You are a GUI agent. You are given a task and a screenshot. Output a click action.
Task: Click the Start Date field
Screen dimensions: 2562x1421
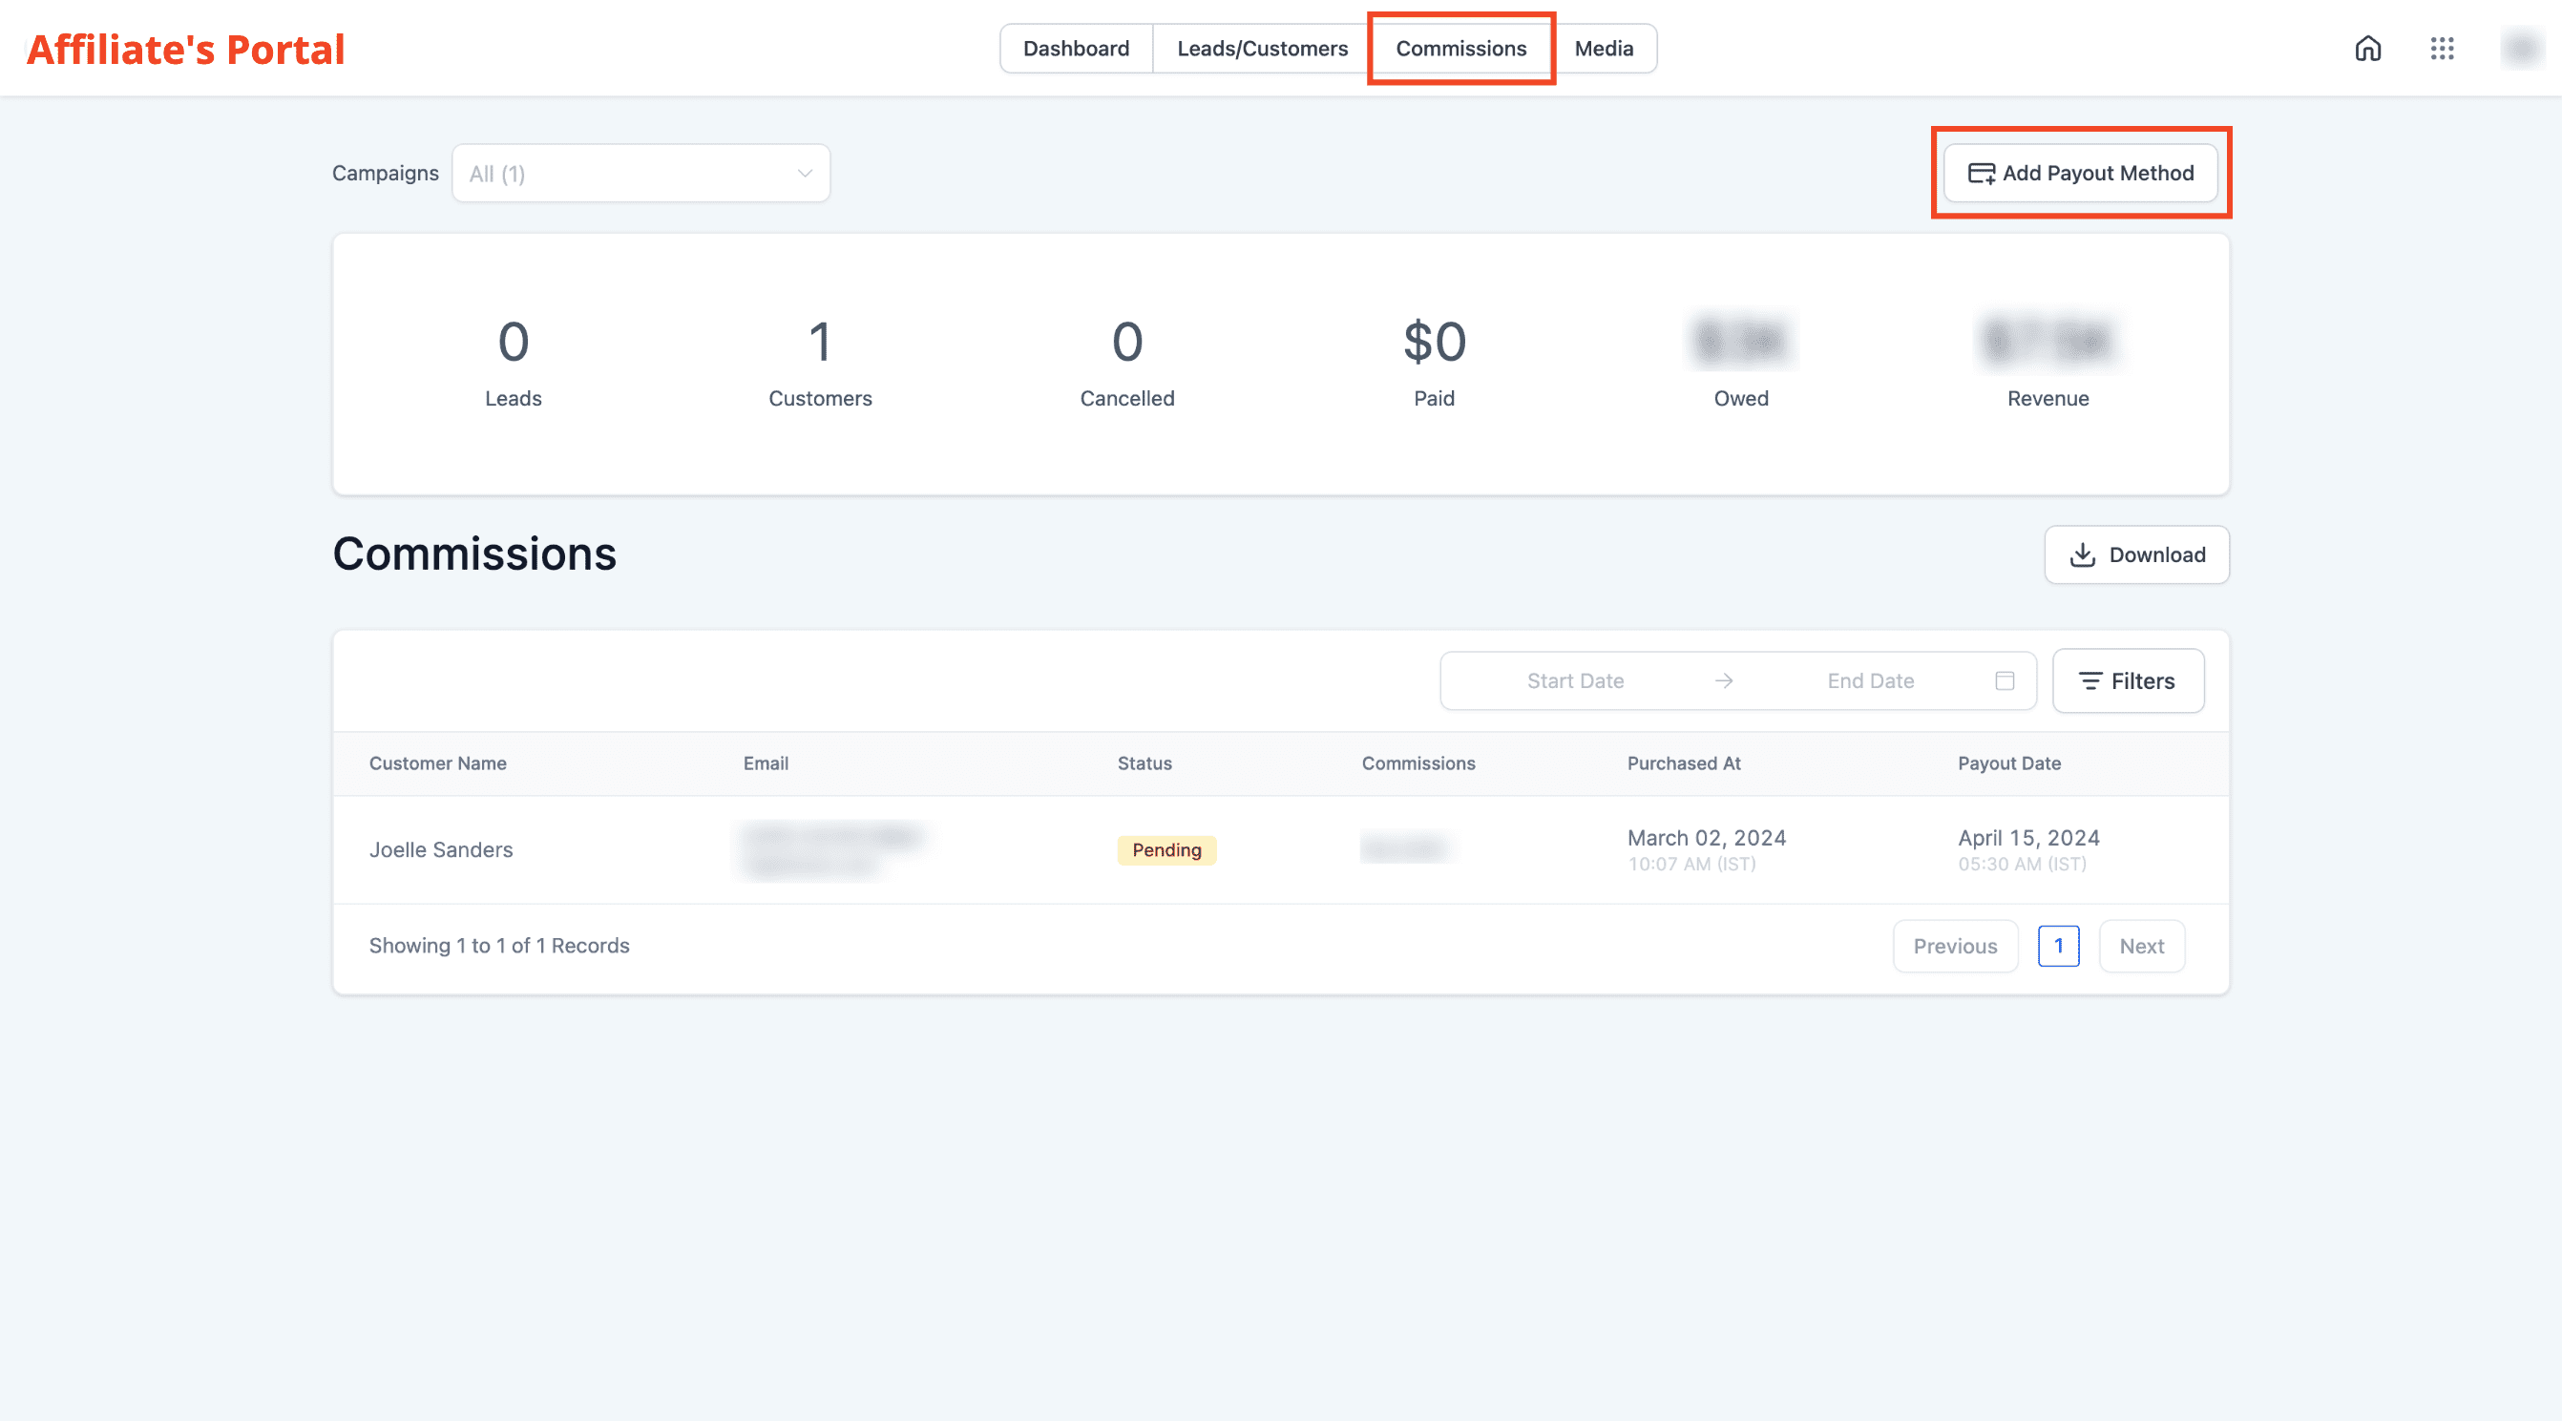(x=1575, y=681)
